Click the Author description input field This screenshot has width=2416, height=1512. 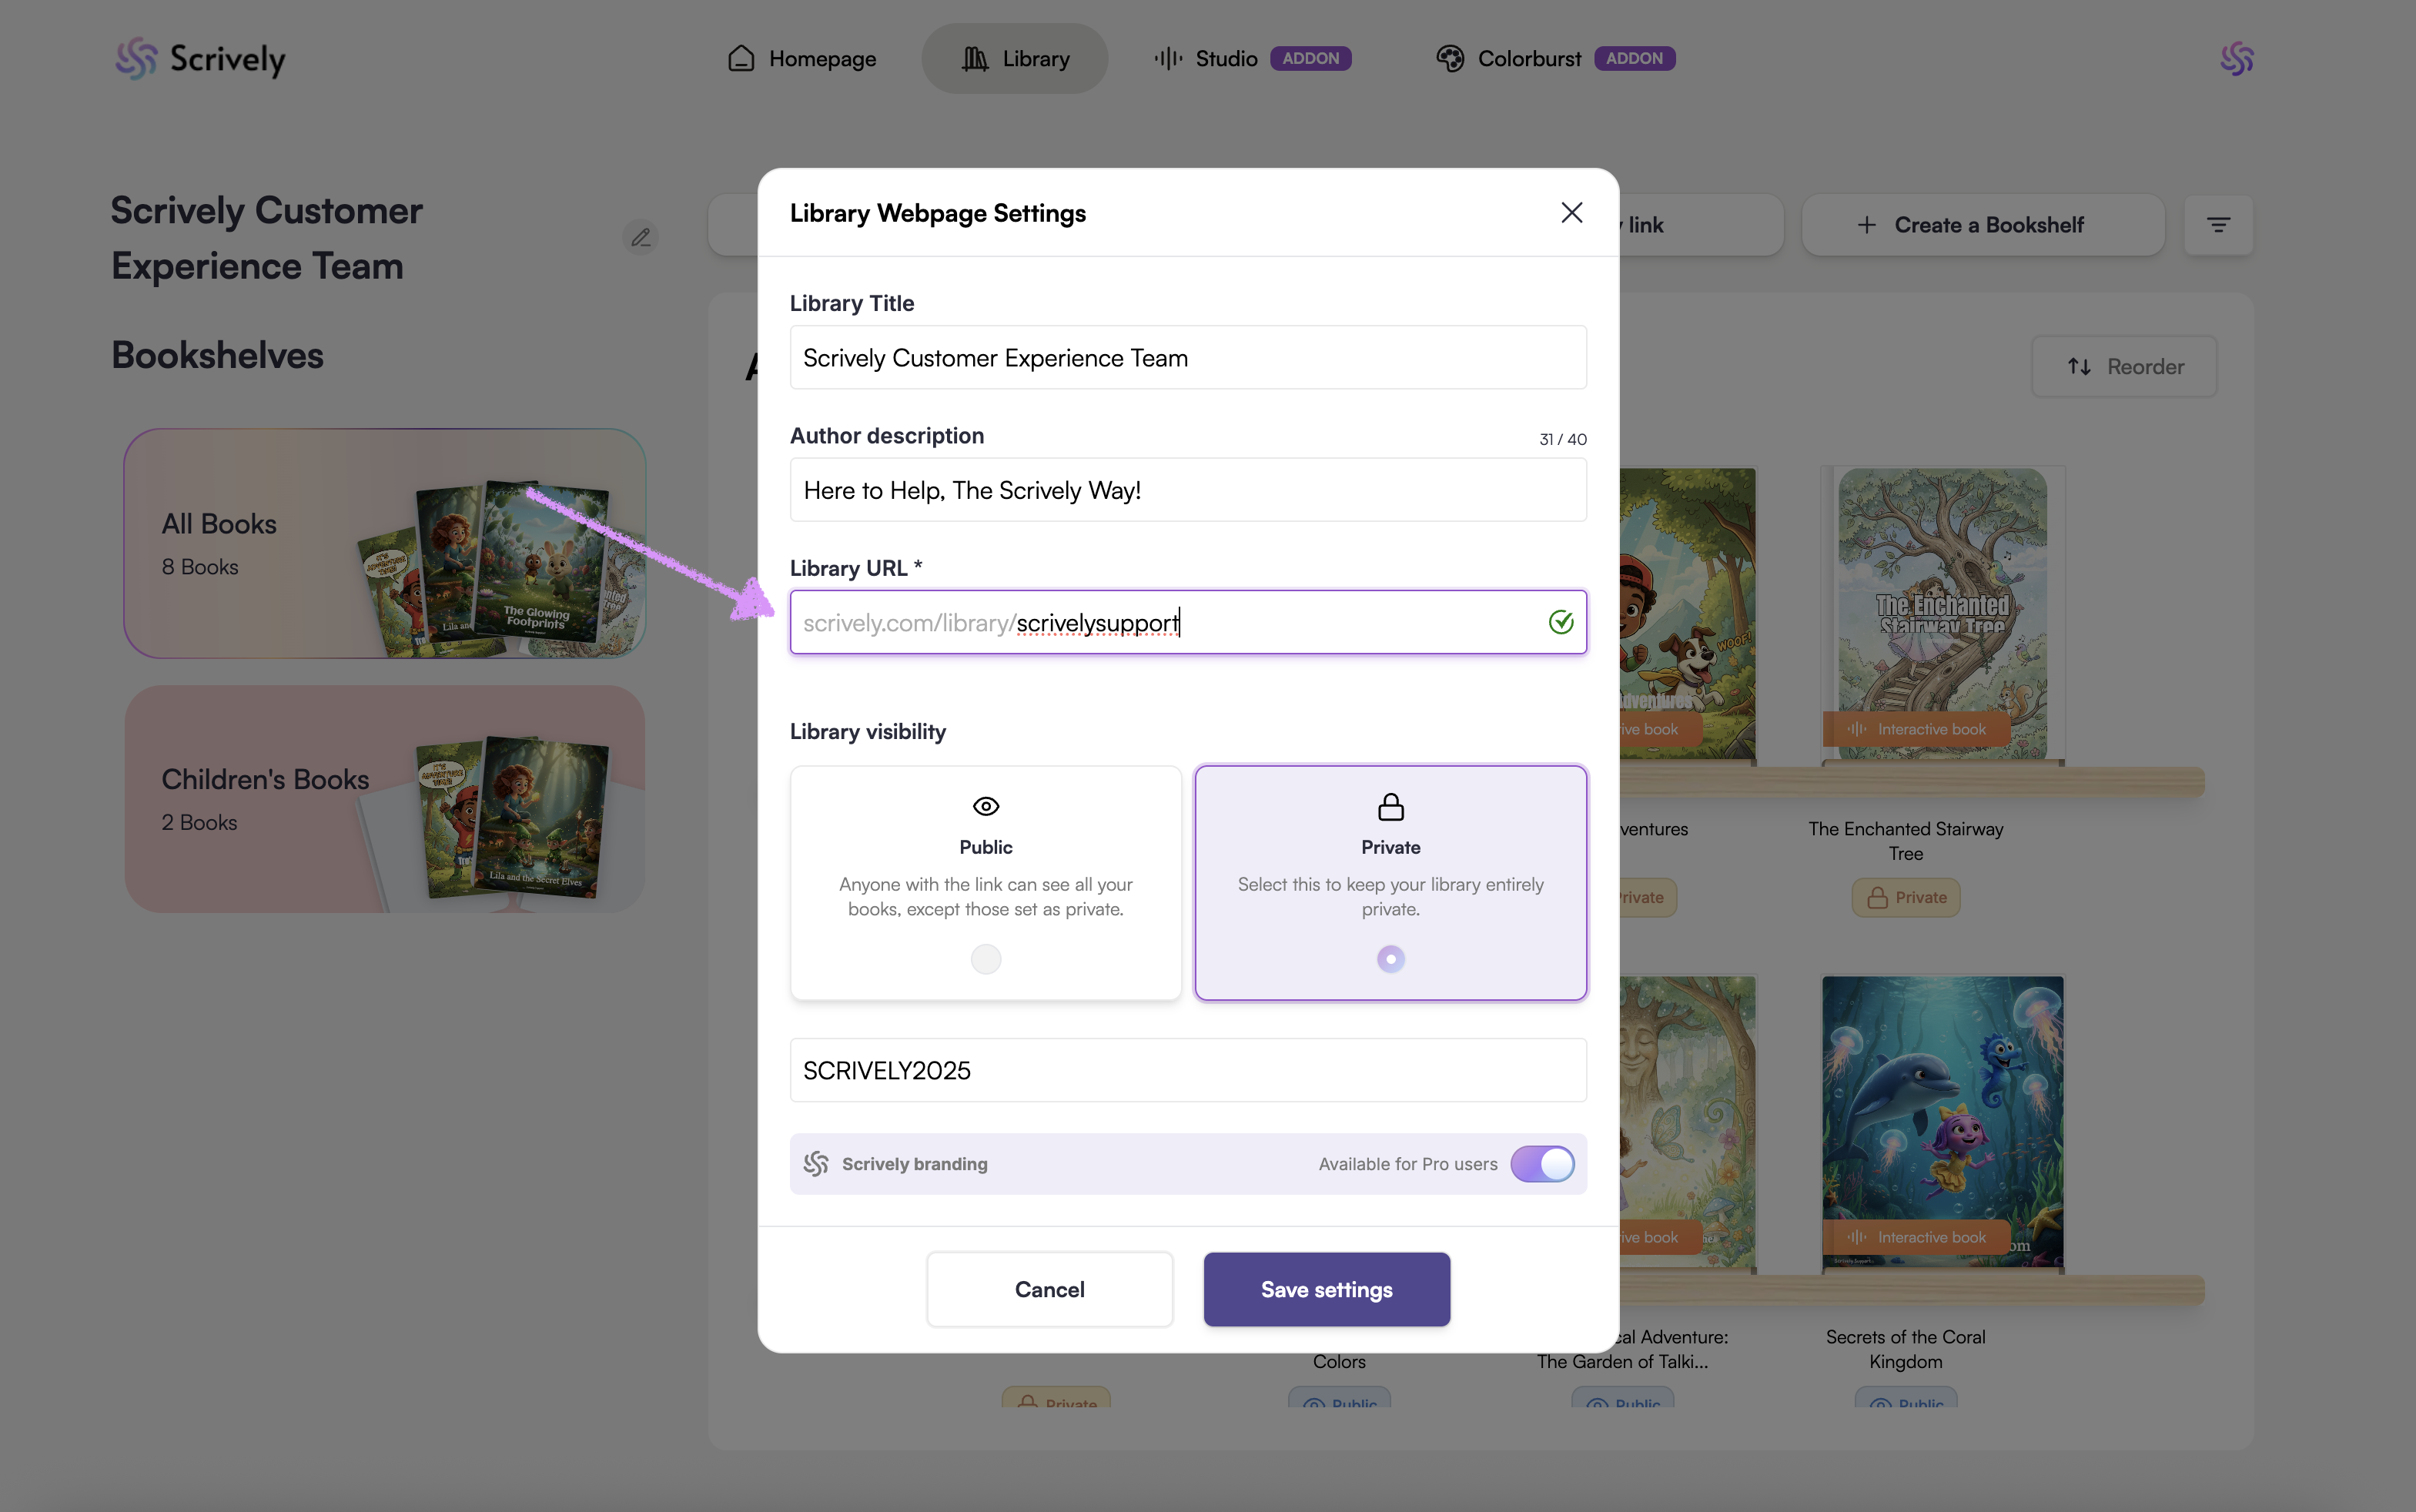coord(1188,490)
